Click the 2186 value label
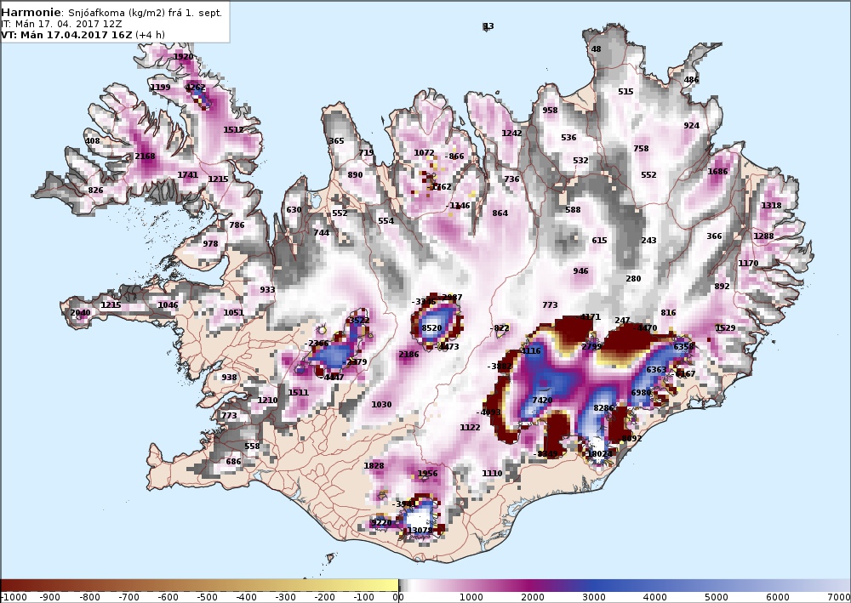851x603 pixels. 408,354
